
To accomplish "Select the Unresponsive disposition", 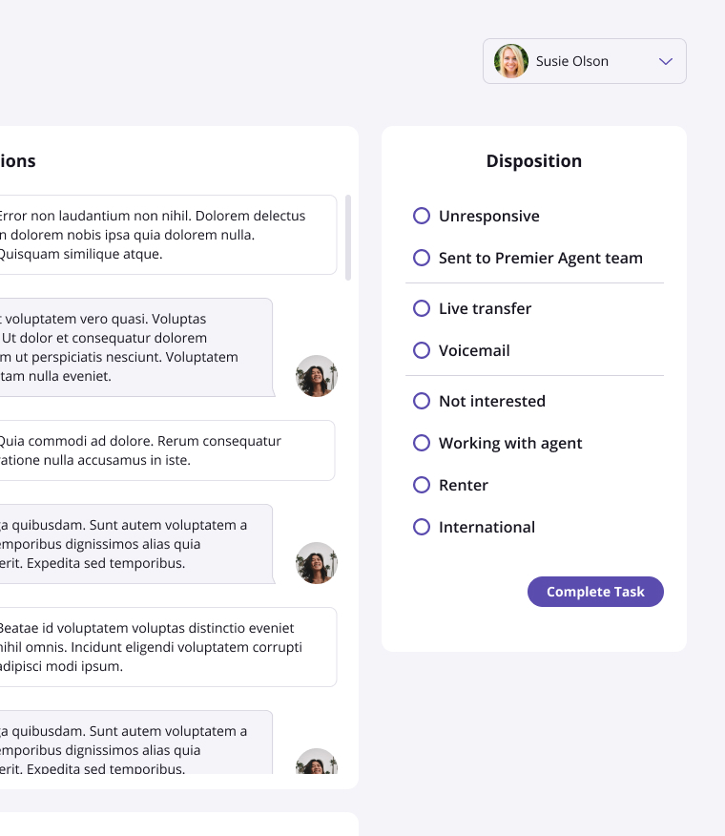I will click(x=422, y=217).
